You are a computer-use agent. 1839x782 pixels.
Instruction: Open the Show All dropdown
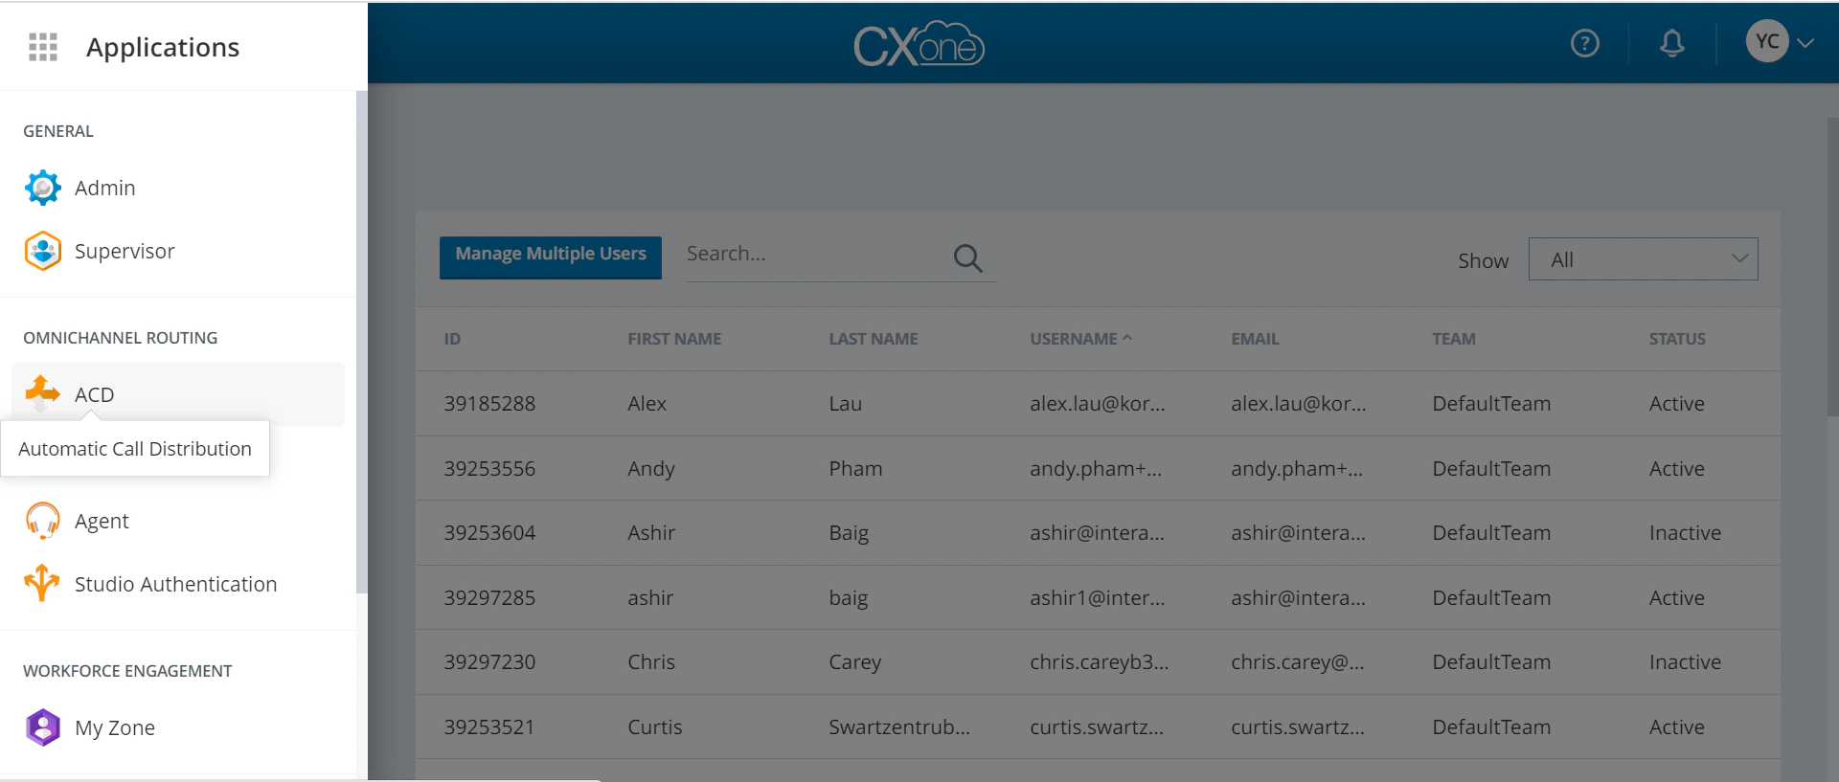point(1642,258)
